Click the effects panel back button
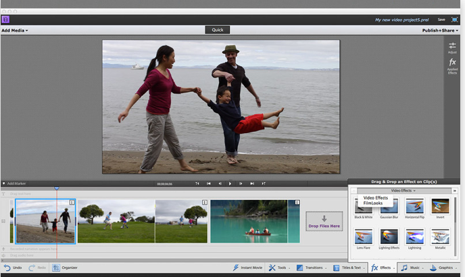Screen dimensions: 465x277 353,191
